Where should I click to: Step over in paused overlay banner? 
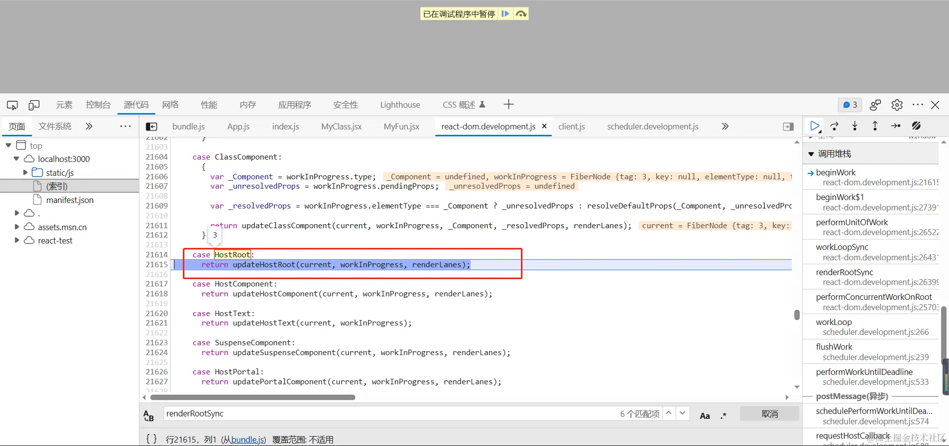pos(521,14)
